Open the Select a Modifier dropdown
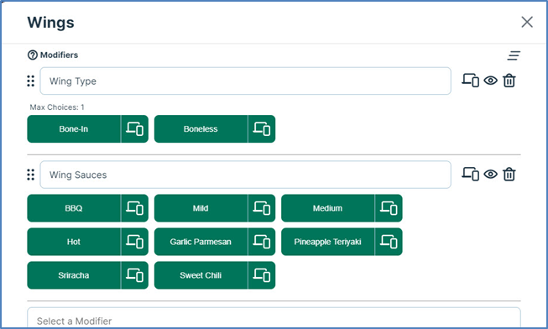Viewport: 548px width, 329px height. coord(274,318)
